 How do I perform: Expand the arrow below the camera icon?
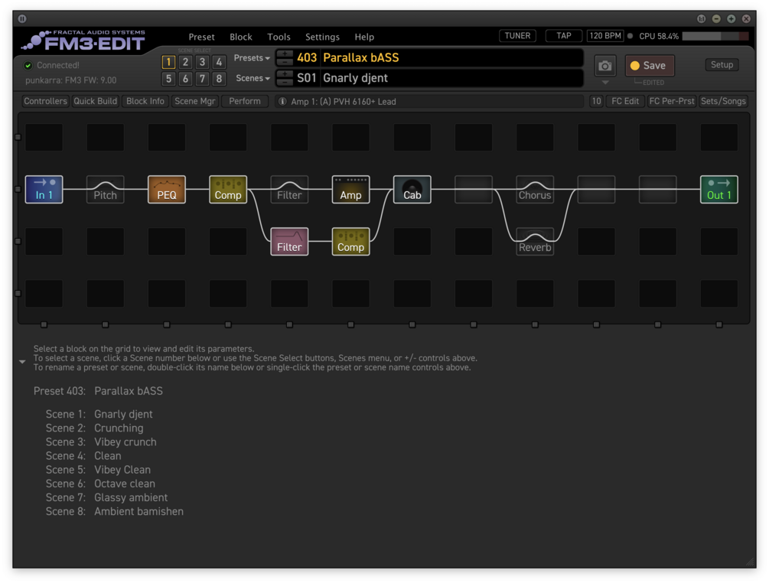605,83
